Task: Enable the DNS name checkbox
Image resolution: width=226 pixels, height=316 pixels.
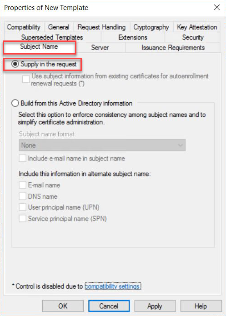Action: point(22,196)
